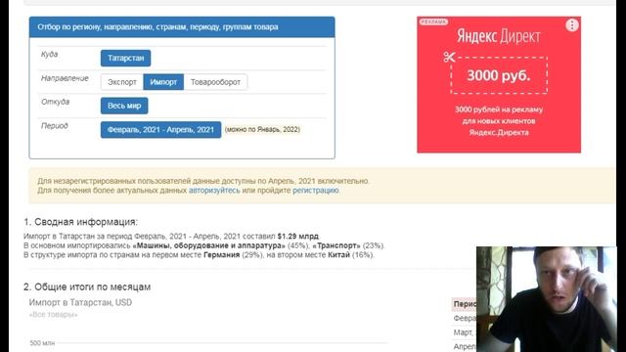
Task: Click the РЕКЛАМА label on the ad
Action: pos(433,22)
